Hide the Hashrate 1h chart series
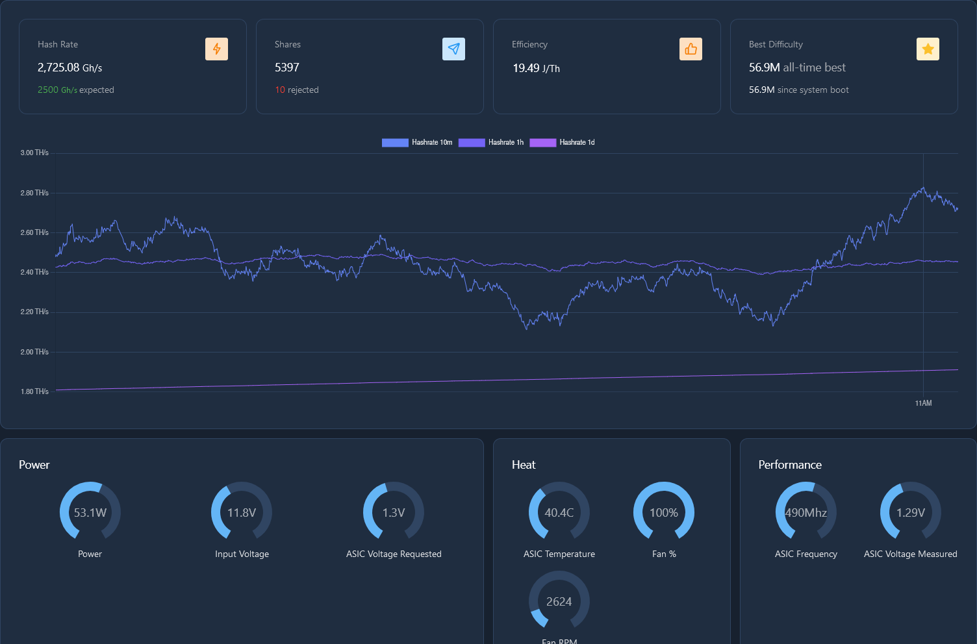The image size is (977, 644). pos(491,142)
